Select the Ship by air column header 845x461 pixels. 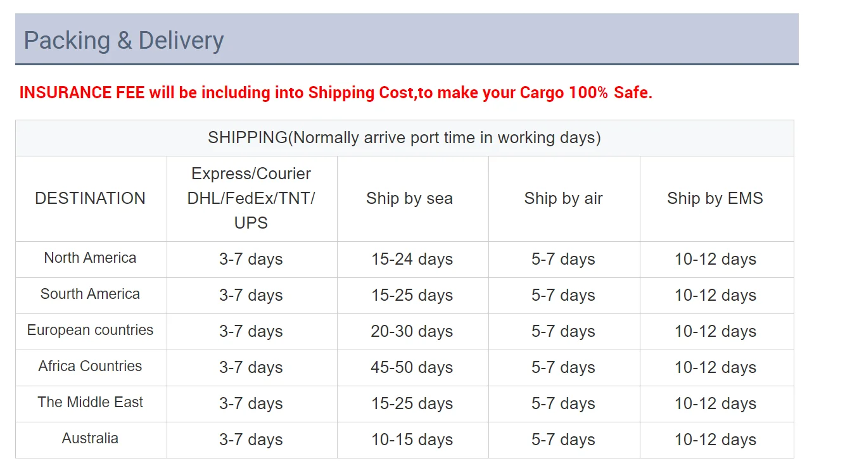(x=563, y=198)
